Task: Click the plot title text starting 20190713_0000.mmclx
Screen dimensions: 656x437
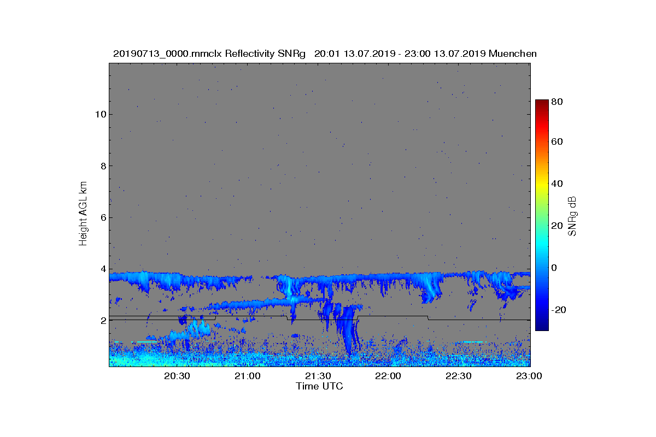Action: (x=325, y=54)
